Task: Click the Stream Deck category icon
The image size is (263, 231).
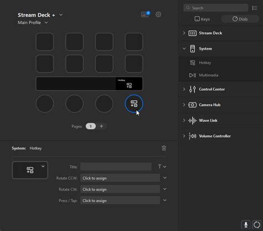Action: tap(193, 33)
